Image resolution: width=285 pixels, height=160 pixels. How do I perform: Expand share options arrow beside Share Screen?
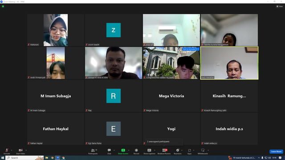click(x=129, y=150)
